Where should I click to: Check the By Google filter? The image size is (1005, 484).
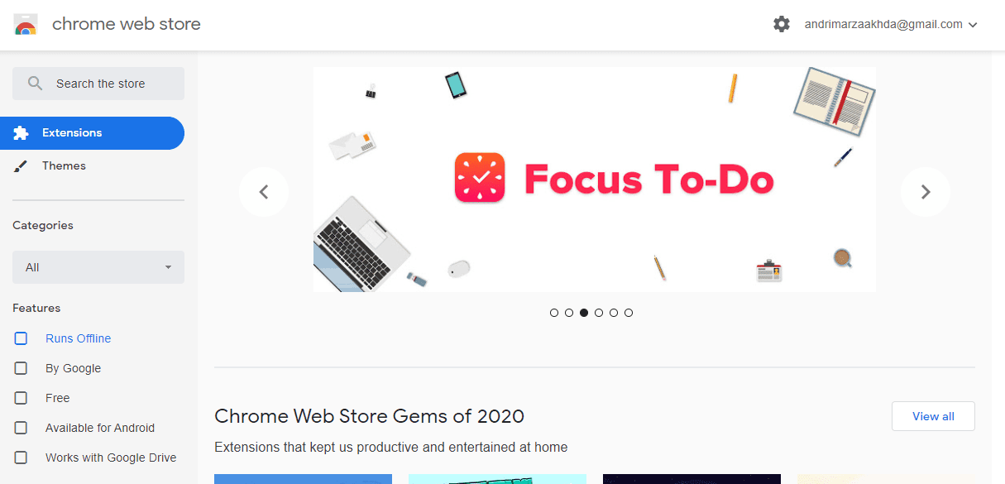tap(22, 368)
